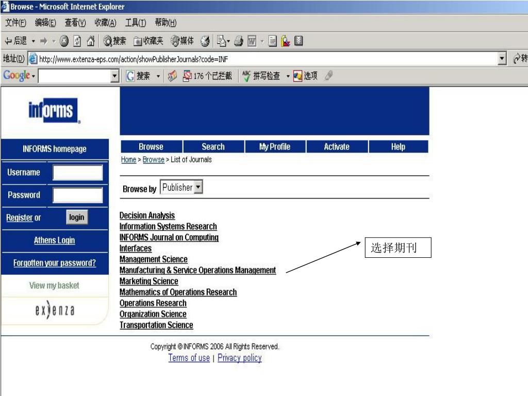Click the Options (选项) toolbar button
This screenshot has height=396, width=528.
(x=305, y=76)
